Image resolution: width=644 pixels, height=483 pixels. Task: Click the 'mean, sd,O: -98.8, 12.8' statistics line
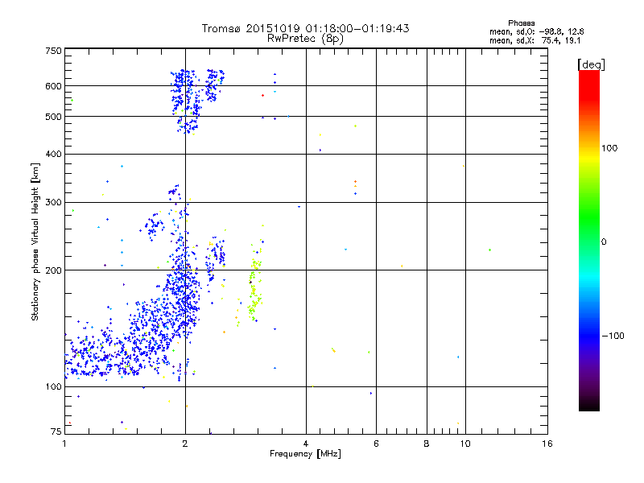click(536, 31)
